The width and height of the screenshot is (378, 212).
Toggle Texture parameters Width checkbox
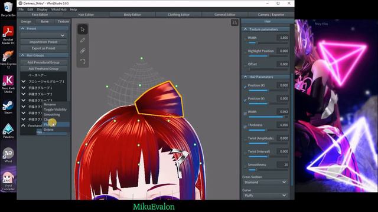245,38
